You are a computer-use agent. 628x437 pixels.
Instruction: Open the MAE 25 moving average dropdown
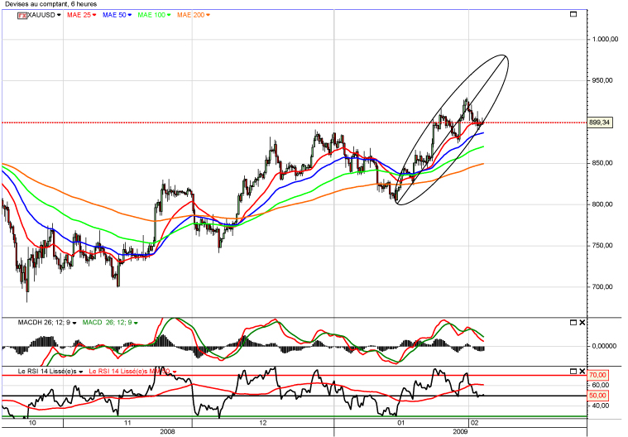[94, 15]
